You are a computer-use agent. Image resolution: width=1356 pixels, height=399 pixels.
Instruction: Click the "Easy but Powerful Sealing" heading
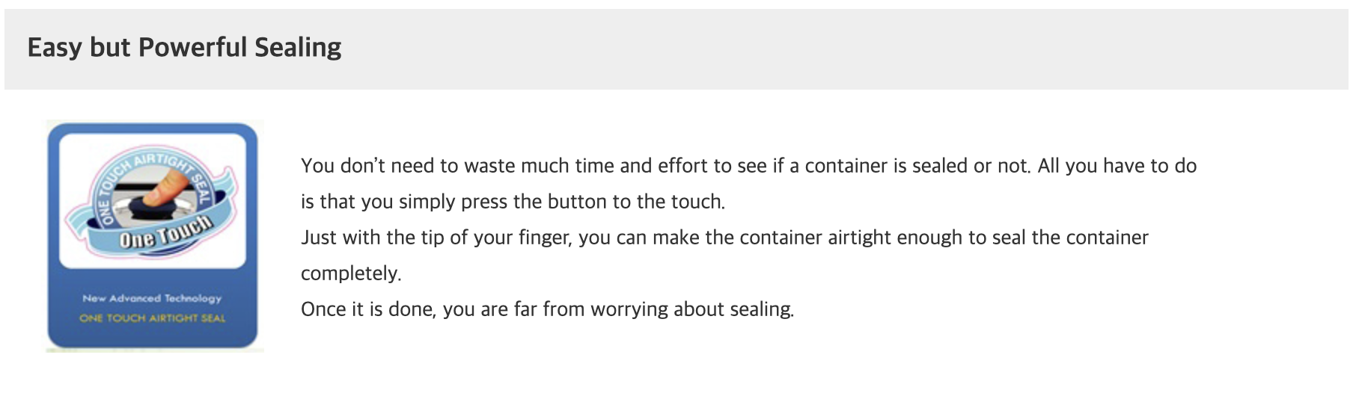tap(184, 48)
